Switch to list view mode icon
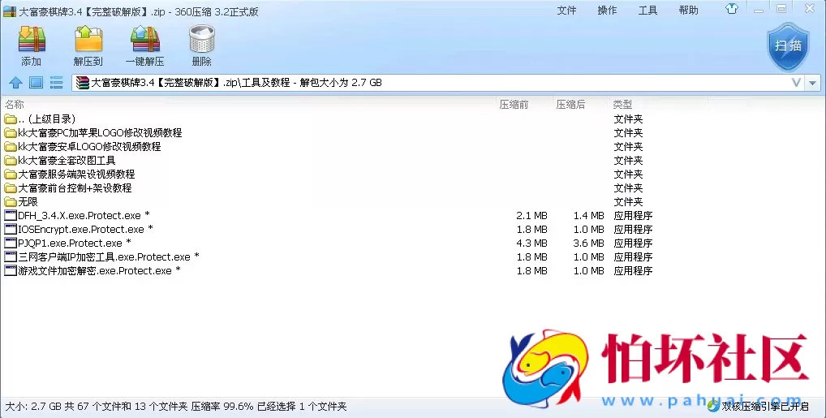Screen dimensions: 826x418 click(56, 82)
